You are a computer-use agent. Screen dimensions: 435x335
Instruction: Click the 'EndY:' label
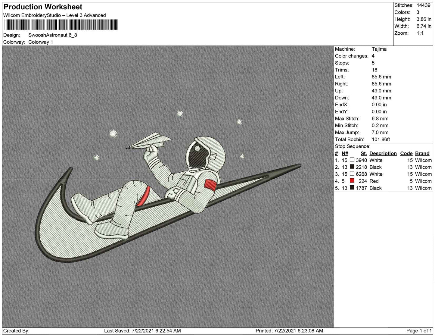point(342,111)
